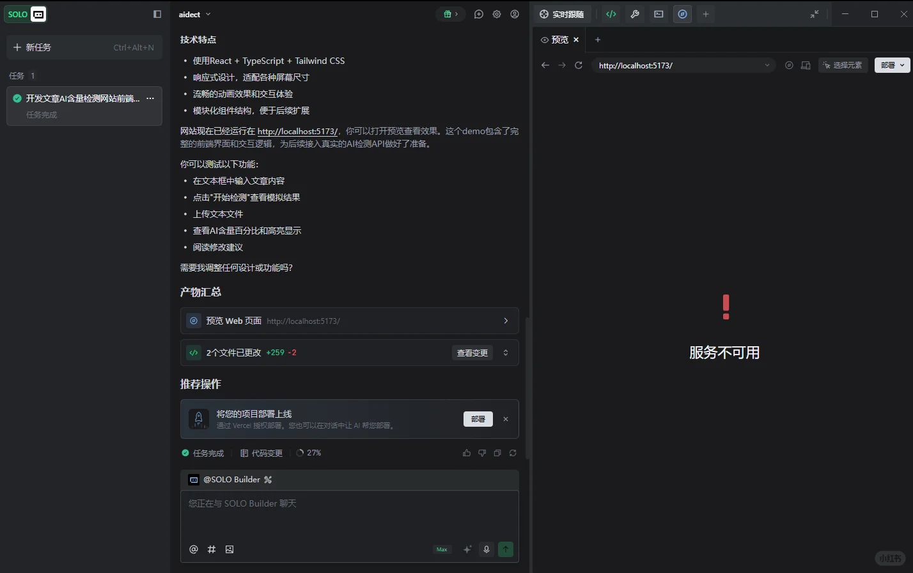Open a new preview tab with plus
913x573 pixels.
pos(597,40)
